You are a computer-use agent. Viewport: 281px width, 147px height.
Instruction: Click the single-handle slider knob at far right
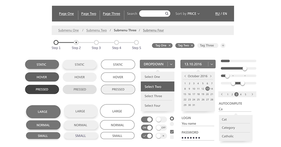245,68
